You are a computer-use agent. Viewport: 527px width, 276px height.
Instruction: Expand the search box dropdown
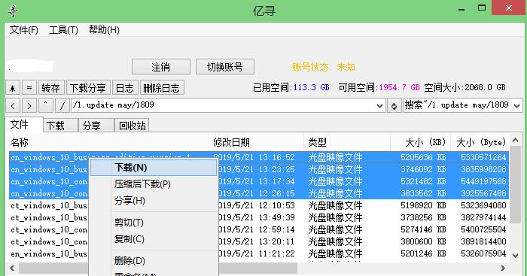pyautogui.click(x=517, y=106)
